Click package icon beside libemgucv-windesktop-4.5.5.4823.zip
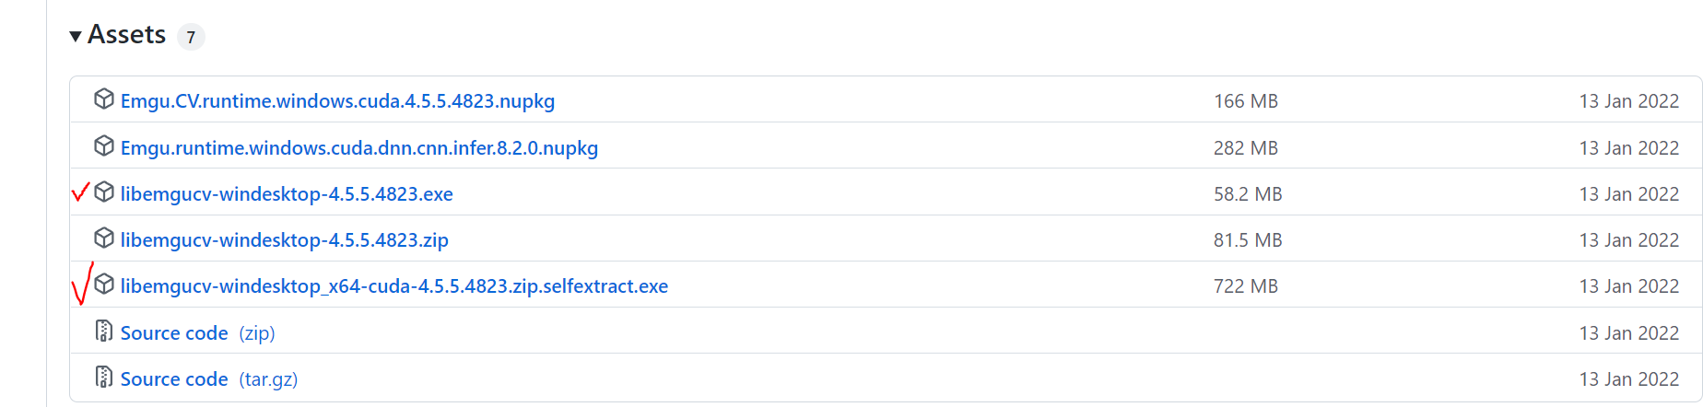 coord(104,238)
